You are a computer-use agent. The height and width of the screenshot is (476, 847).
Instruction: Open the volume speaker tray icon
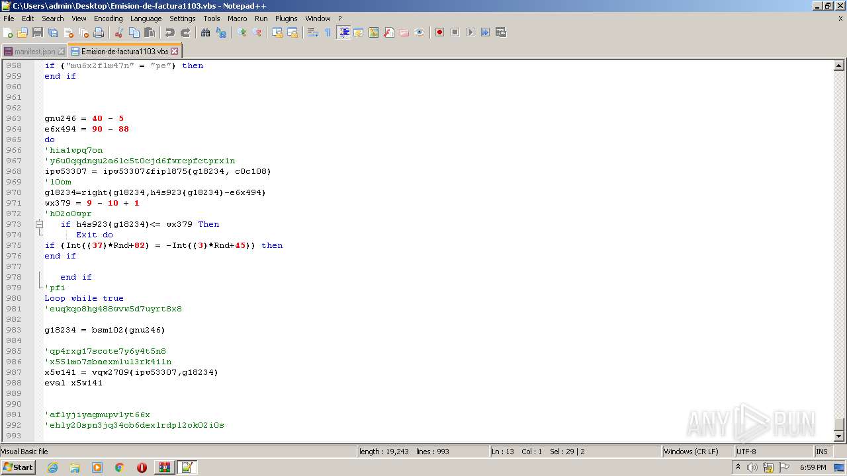(x=752, y=467)
